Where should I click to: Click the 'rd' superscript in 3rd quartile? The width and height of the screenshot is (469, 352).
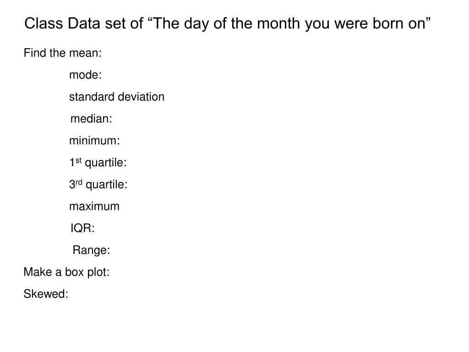[79, 182]
